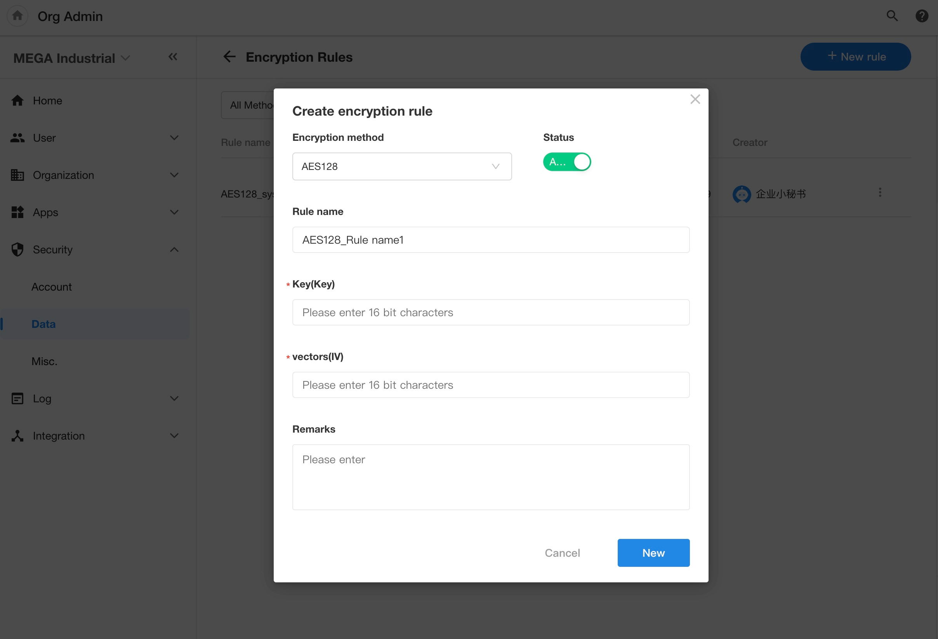Go back using the left arrow icon
Image resolution: width=938 pixels, height=639 pixels.
pyautogui.click(x=229, y=57)
